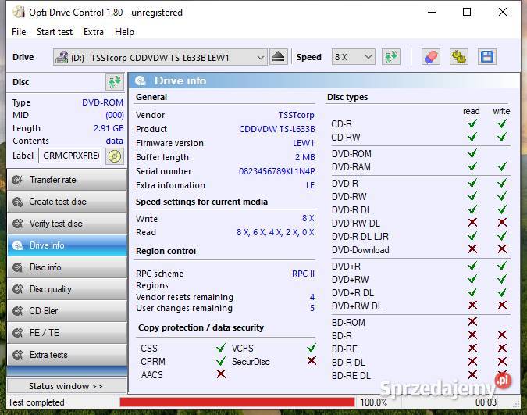This screenshot has width=527, height=415.
Task: Click the DVD+RW DL read cross
Action: coord(472,306)
